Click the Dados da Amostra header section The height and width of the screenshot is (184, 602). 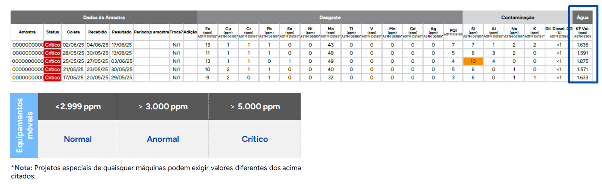click(104, 17)
